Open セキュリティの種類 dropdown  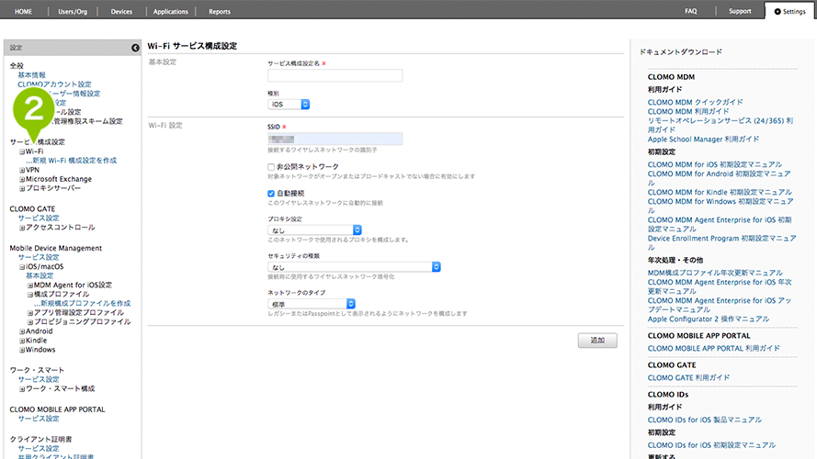click(x=355, y=267)
